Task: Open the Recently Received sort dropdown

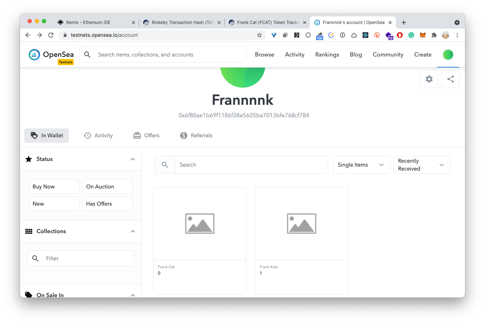Action: click(421, 165)
